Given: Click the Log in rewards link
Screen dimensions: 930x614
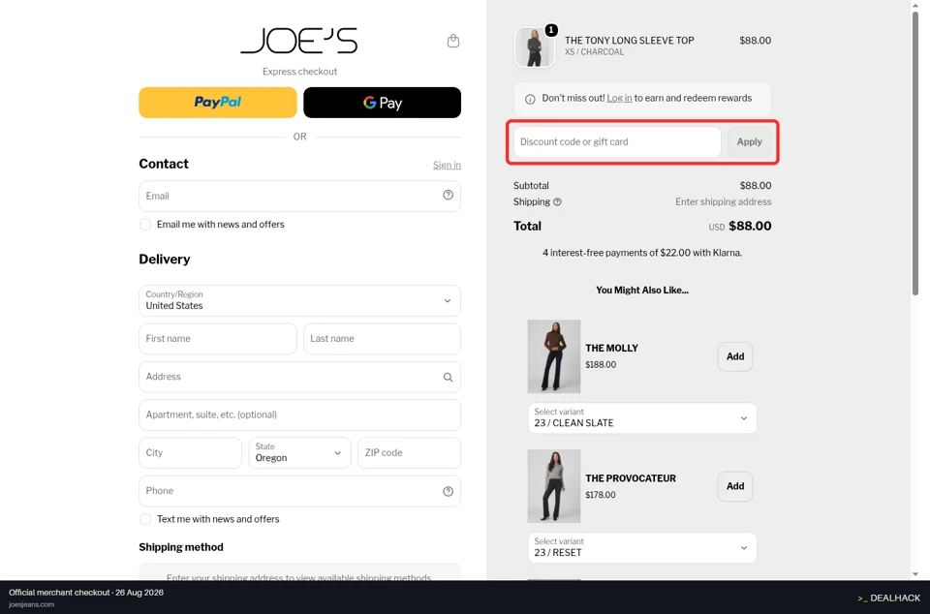Looking at the screenshot, I should 619,99.
